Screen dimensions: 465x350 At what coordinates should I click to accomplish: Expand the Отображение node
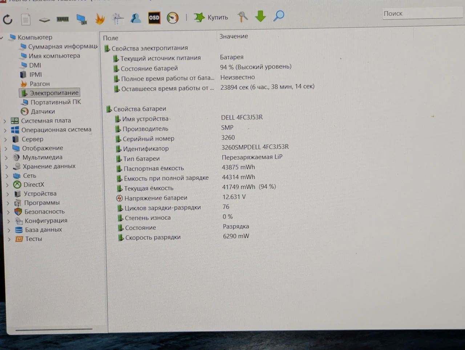point(6,148)
